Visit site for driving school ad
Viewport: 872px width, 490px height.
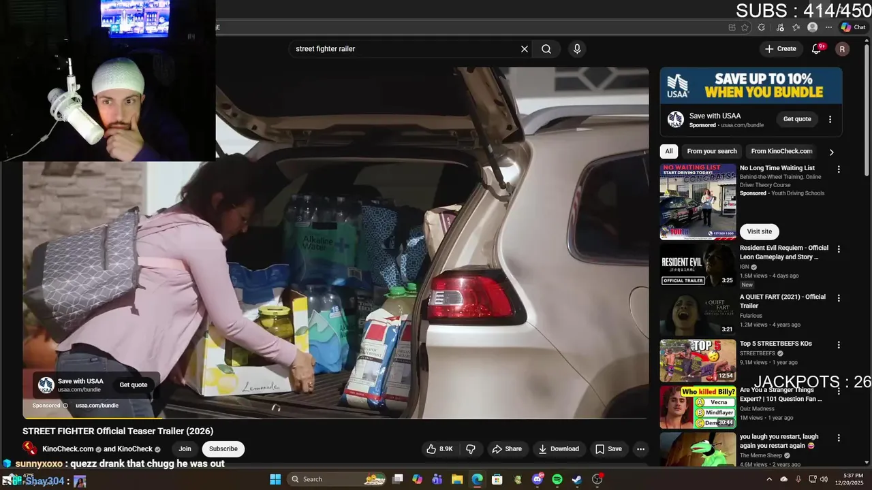point(759,231)
